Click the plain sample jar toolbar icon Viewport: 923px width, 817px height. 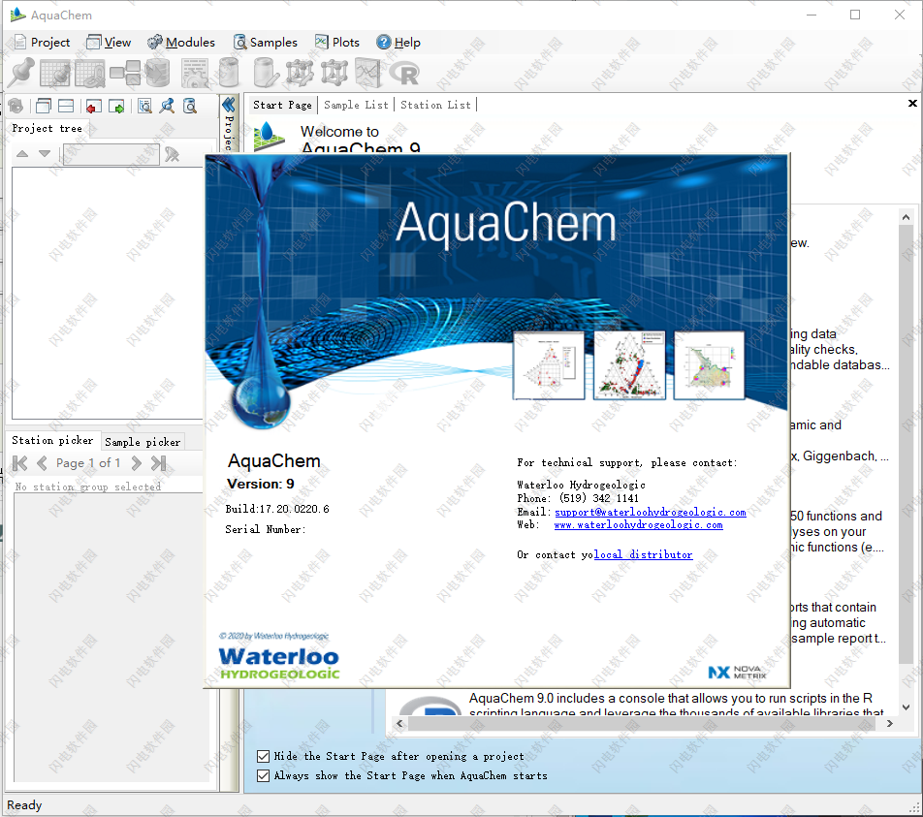click(229, 73)
